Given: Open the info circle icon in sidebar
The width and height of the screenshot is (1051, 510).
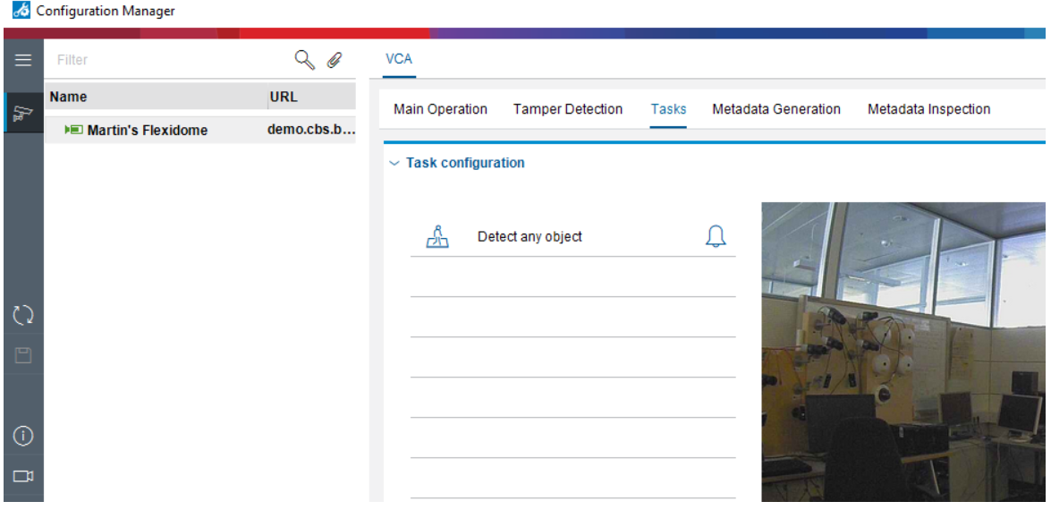Looking at the screenshot, I should [23, 436].
